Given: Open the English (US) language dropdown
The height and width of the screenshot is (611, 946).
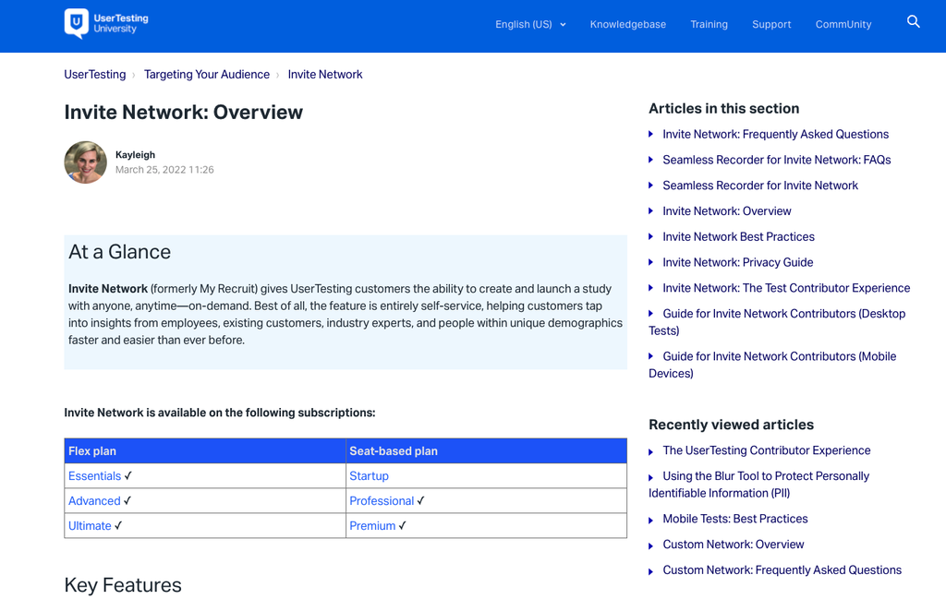Looking at the screenshot, I should [x=523, y=24].
